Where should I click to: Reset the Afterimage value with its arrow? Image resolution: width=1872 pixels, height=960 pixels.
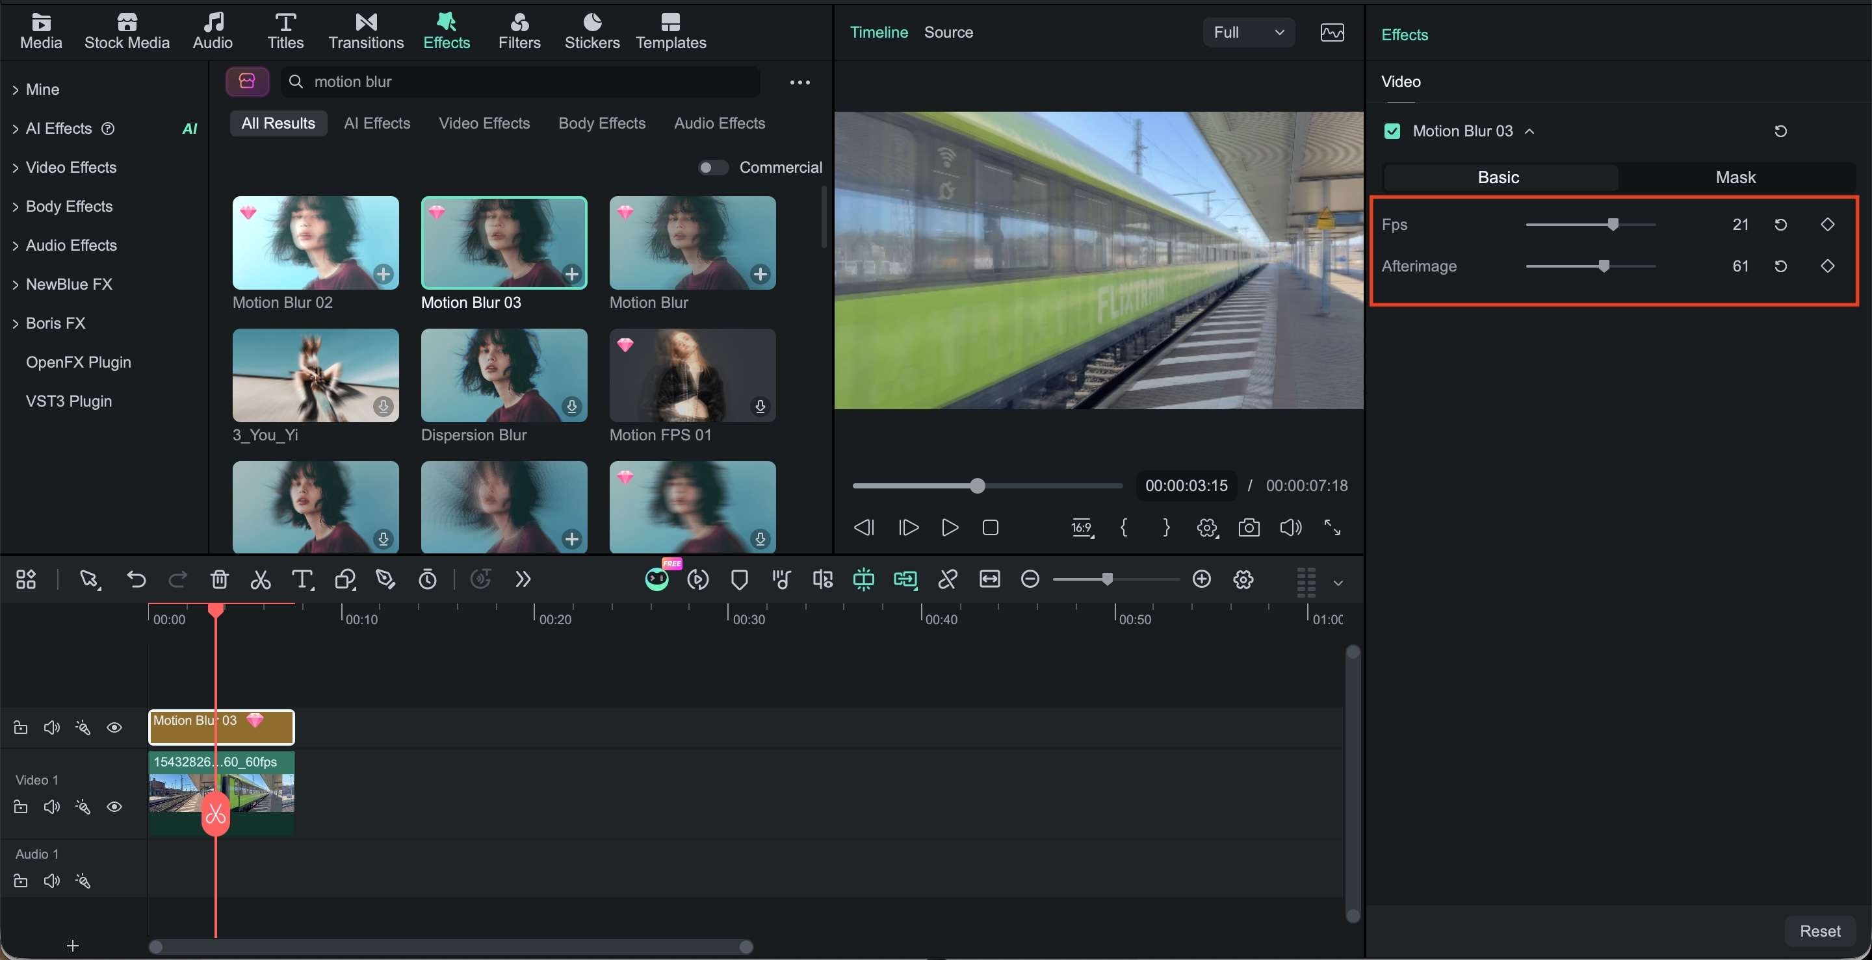[1780, 266]
